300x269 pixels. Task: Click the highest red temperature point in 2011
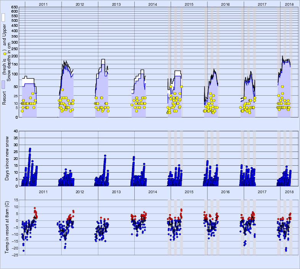(35, 208)
